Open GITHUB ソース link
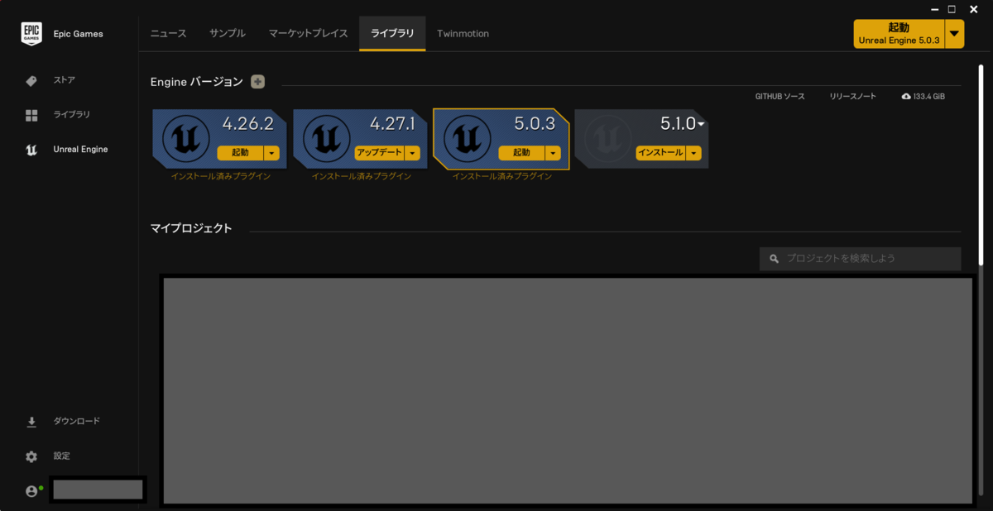This screenshot has height=511, width=993. [780, 97]
